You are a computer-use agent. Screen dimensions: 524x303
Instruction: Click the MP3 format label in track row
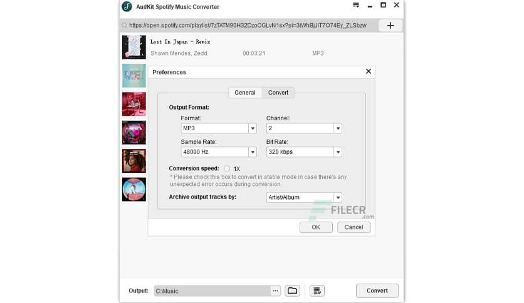pos(318,53)
